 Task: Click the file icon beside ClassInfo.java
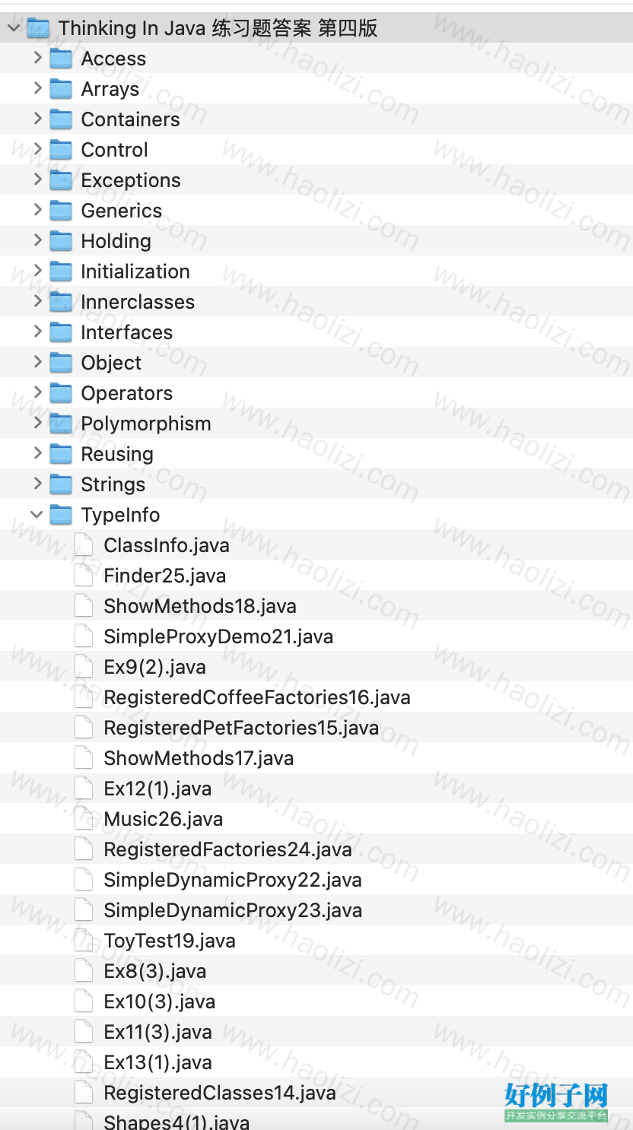pos(84,545)
